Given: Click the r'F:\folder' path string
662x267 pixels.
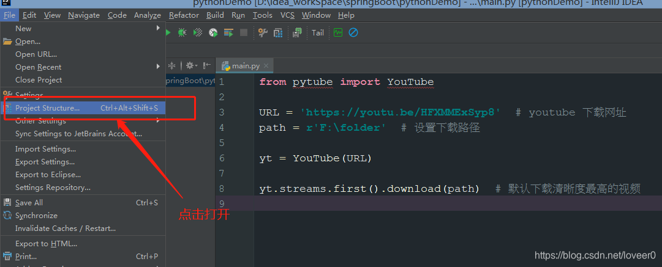Looking at the screenshot, I should point(346,128).
